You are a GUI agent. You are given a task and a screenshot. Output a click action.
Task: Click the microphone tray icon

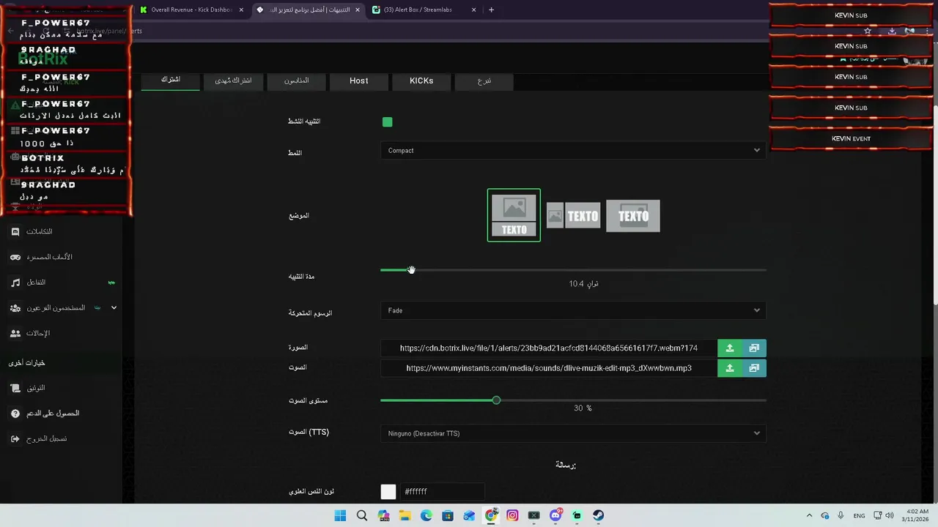[x=841, y=516]
